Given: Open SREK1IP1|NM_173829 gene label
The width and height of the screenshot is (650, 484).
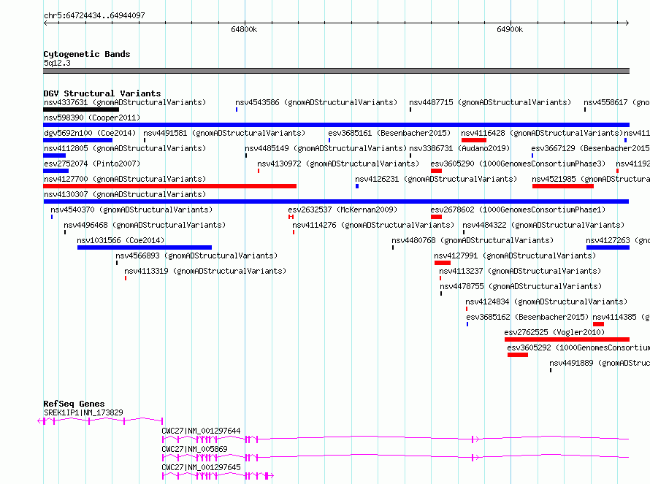Looking at the screenshot, I should pyautogui.click(x=83, y=412).
